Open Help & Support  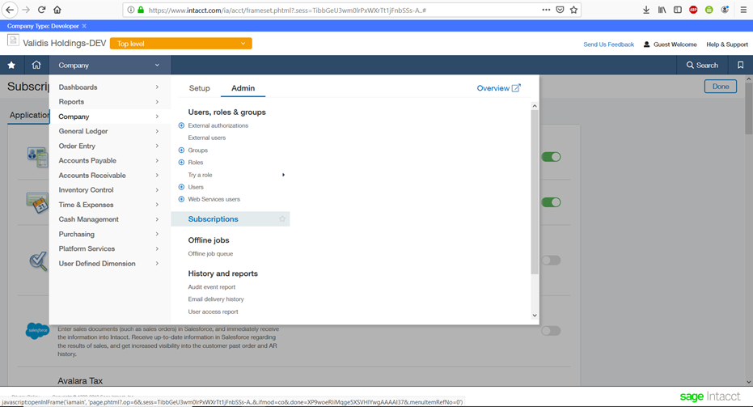pos(727,45)
